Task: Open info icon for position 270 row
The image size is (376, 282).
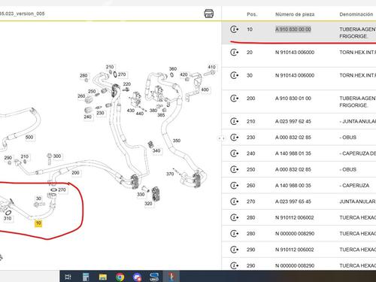Action: (x=234, y=202)
